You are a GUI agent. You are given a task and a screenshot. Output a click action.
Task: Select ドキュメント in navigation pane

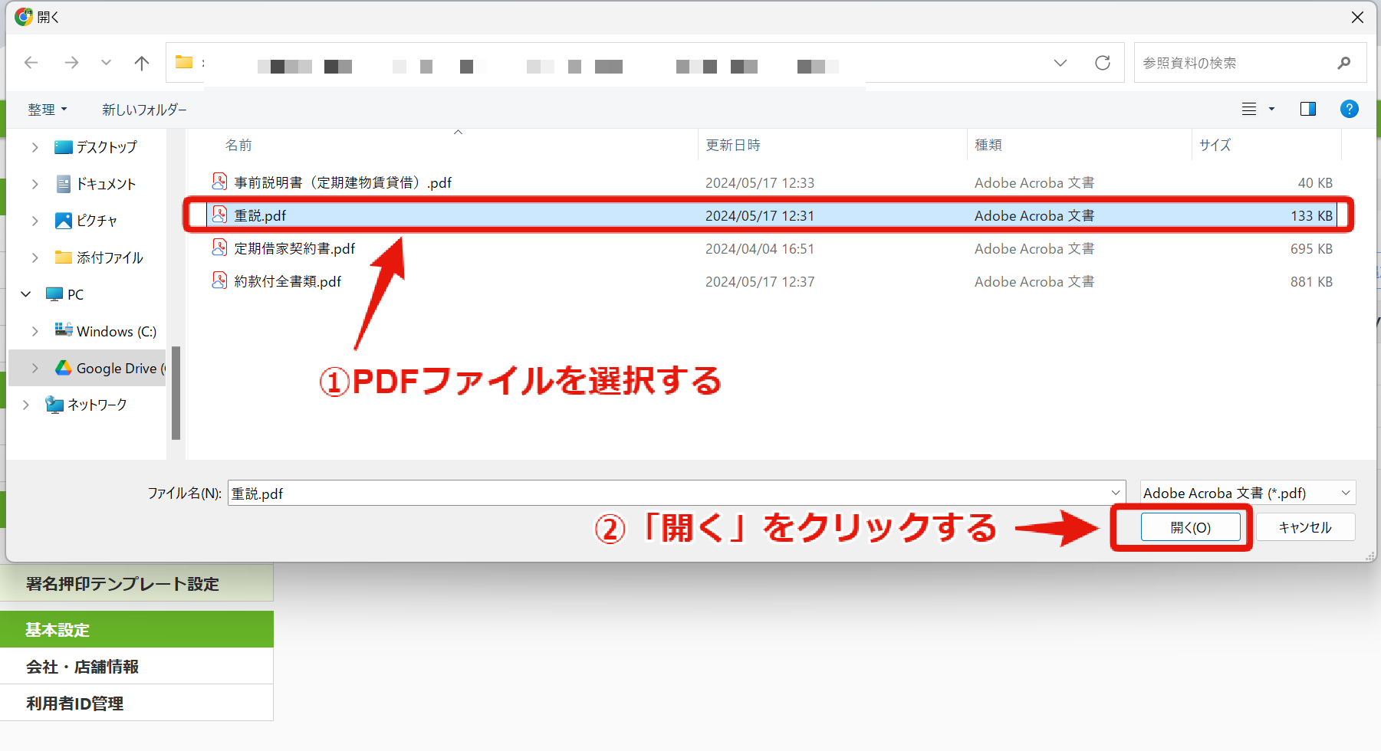pos(96,184)
